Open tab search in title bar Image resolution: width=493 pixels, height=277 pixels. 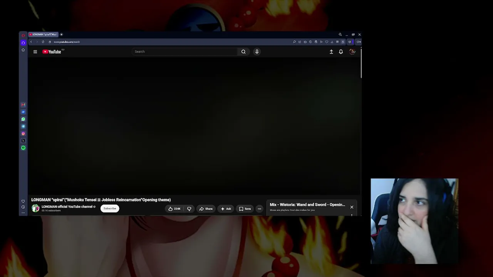click(x=340, y=35)
